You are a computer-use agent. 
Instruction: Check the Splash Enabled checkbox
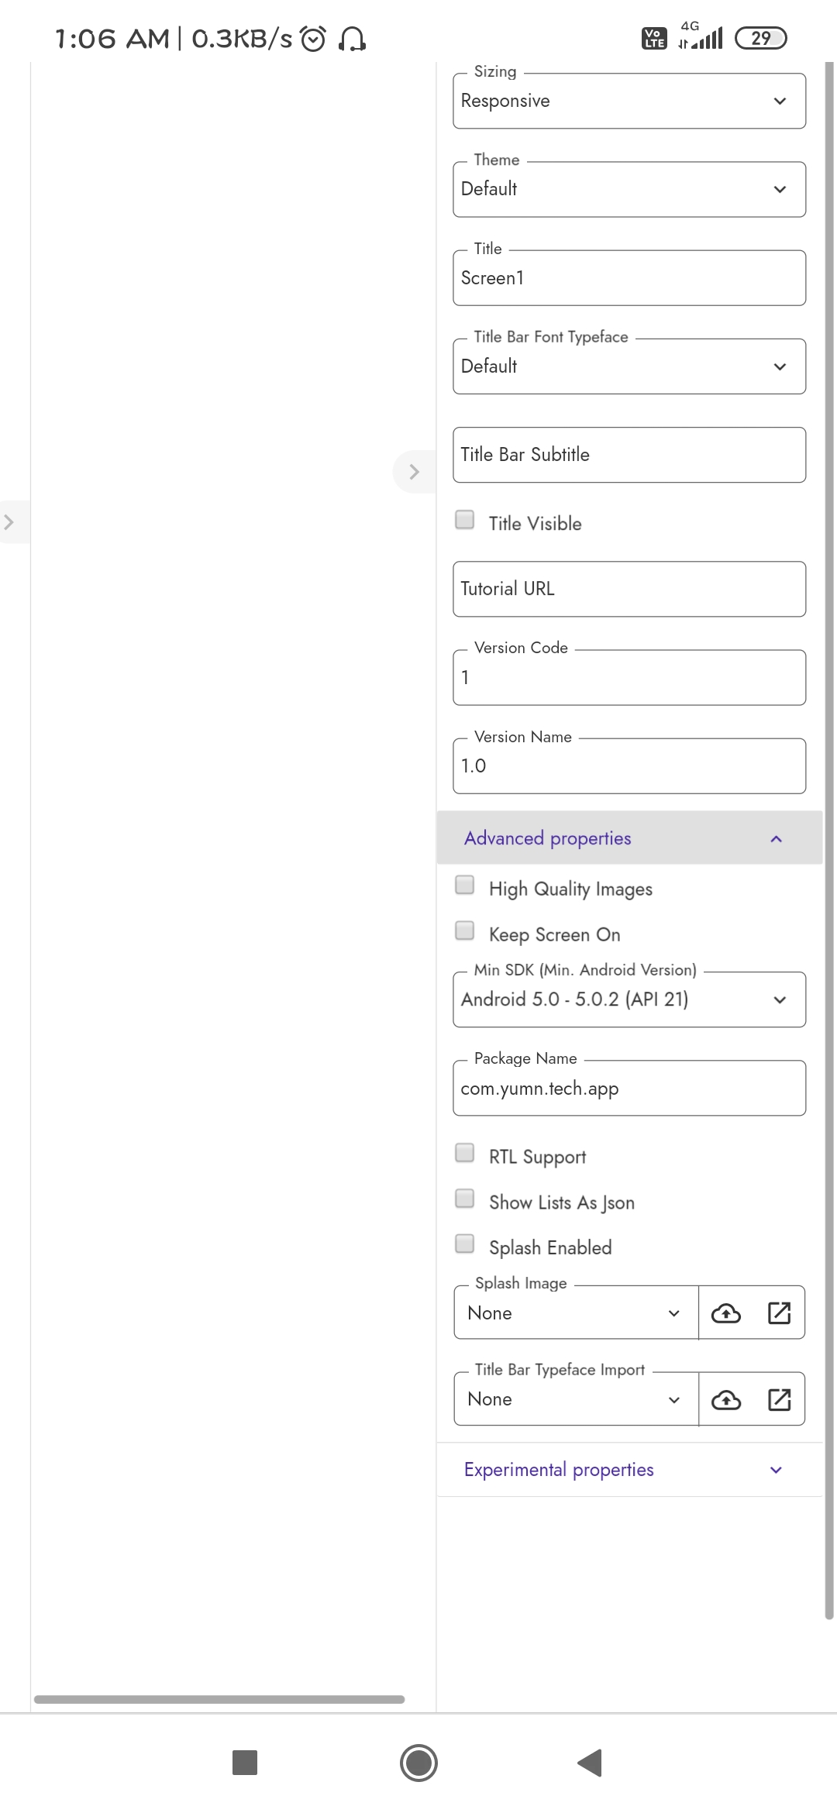tap(465, 1244)
